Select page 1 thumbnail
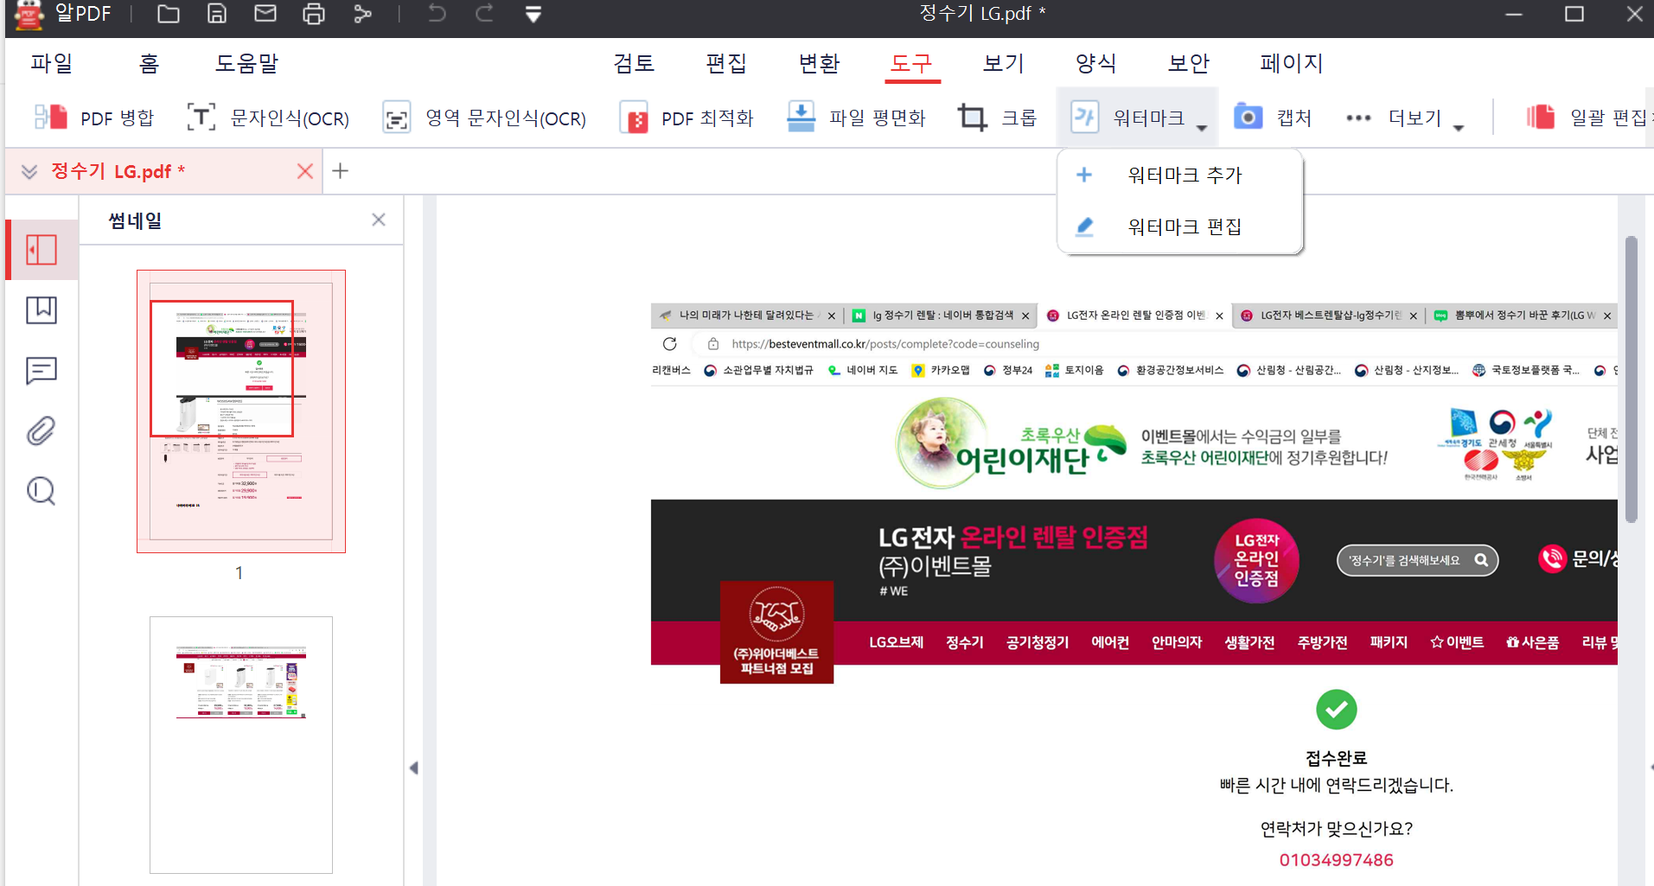Image resolution: width=1654 pixels, height=886 pixels. pos(241,411)
